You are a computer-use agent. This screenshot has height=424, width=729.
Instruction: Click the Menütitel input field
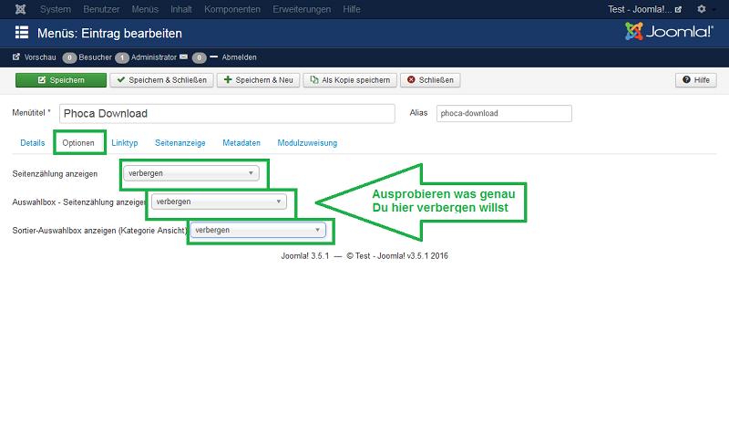coord(227,114)
